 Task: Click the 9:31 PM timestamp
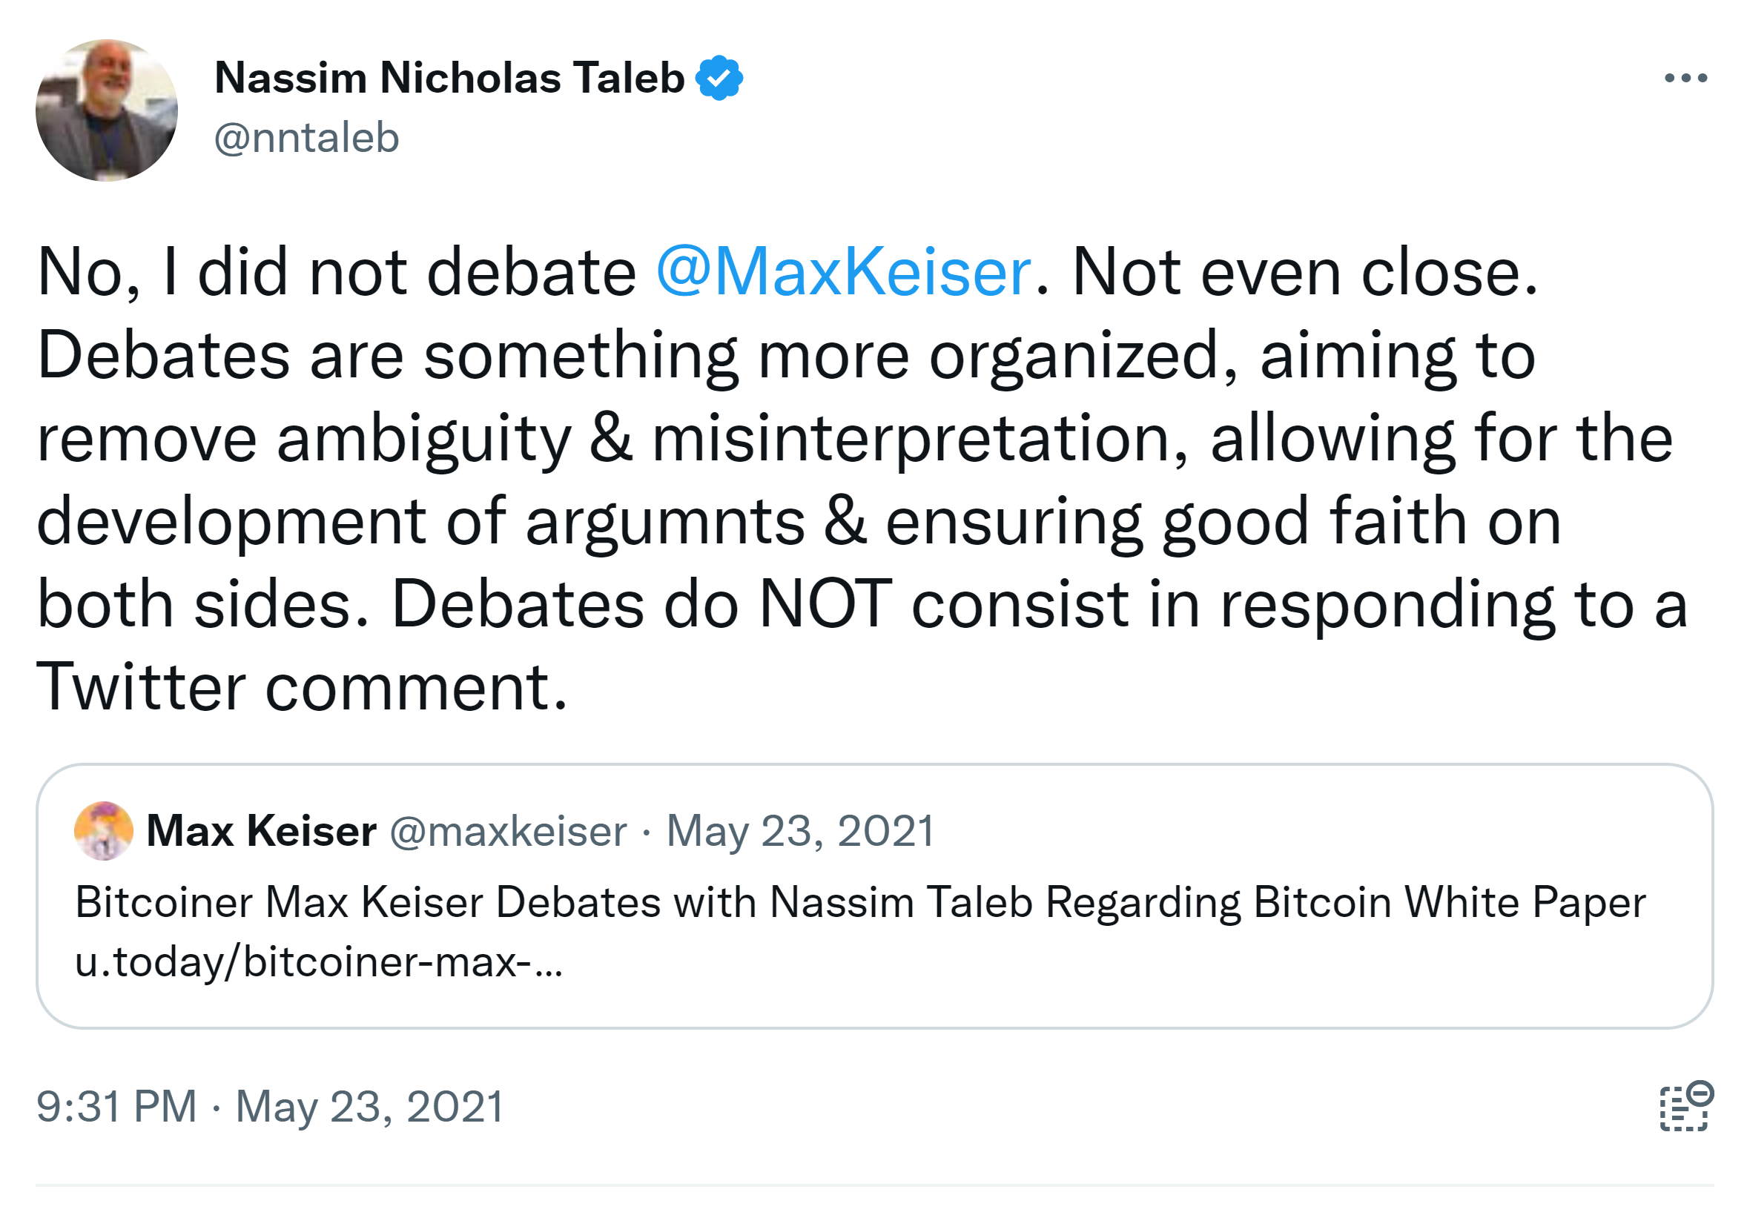[116, 1106]
